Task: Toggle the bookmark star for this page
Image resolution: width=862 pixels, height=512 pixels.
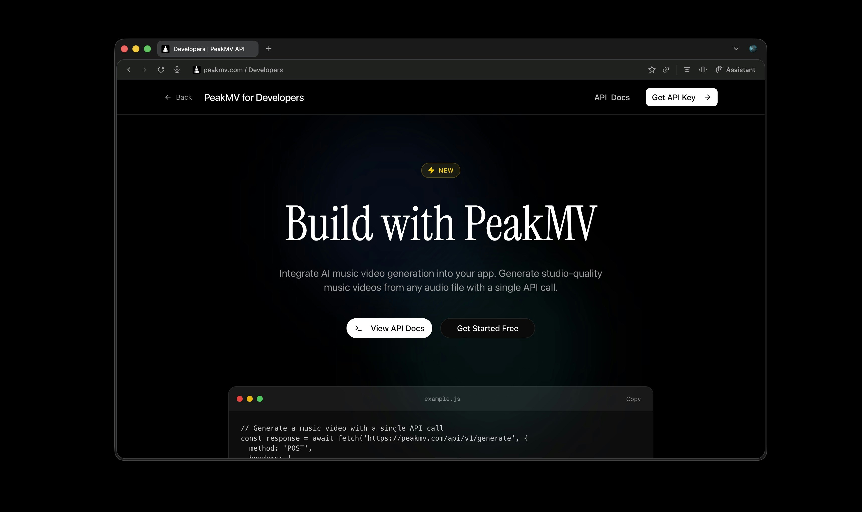Action: [652, 70]
